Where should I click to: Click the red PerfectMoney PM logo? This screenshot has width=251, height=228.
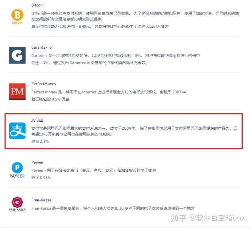17,92
